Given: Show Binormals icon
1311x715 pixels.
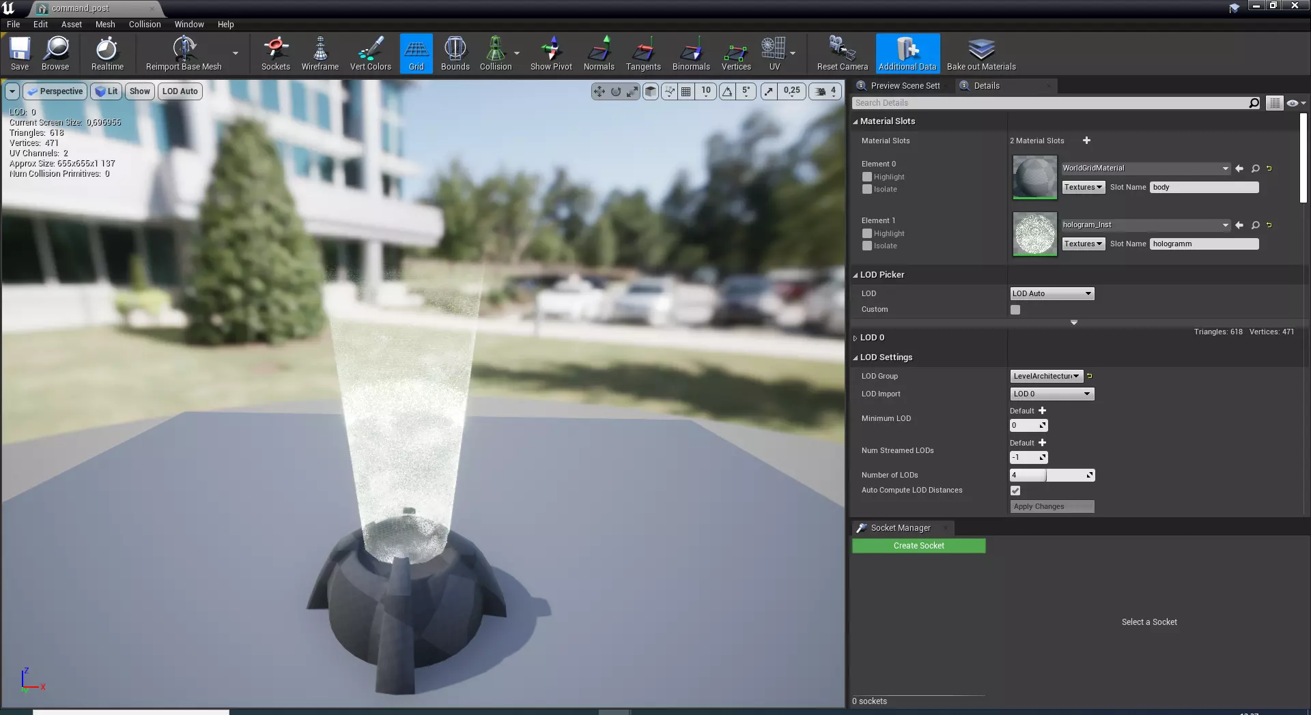Looking at the screenshot, I should [691, 53].
